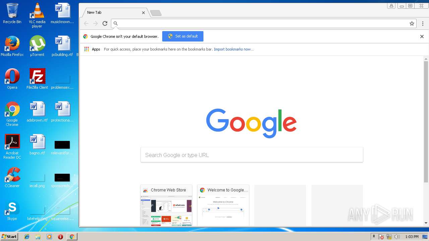The height and width of the screenshot is (241, 429).
Task: Open the Chrome Web Store thumbnail
Action: (x=166, y=205)
